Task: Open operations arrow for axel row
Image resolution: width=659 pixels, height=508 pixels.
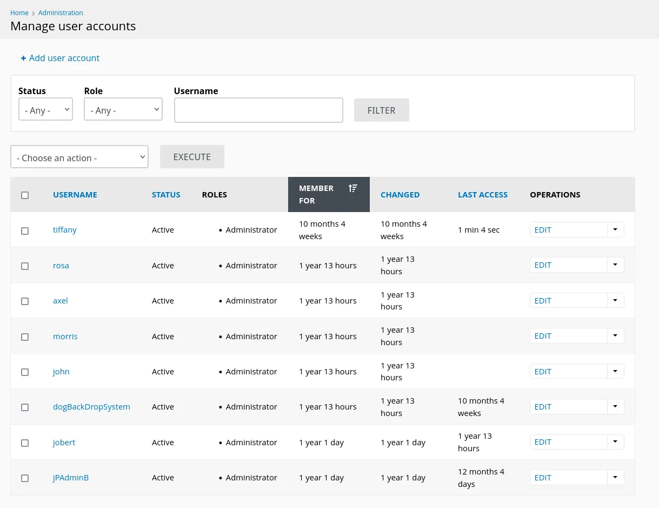Action: tap(615, 301)
